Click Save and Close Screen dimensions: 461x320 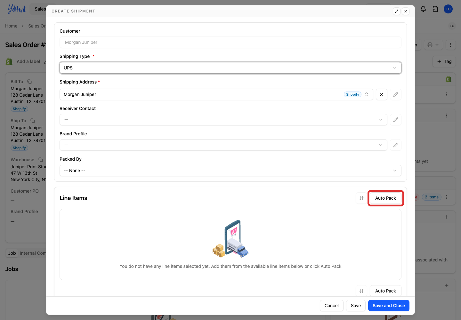[x=389, y=306]
